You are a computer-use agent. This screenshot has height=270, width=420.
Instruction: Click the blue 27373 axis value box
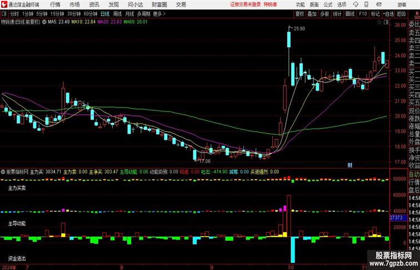(398, 218)
